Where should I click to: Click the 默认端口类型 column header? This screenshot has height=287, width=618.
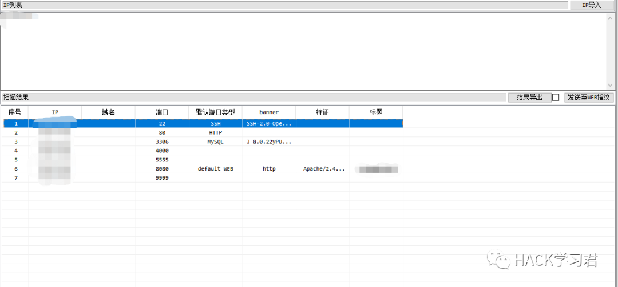click(216, 112)
